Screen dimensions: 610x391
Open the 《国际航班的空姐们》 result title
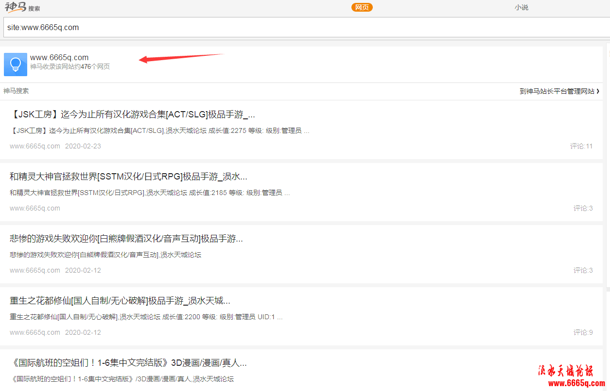[128, 363]
